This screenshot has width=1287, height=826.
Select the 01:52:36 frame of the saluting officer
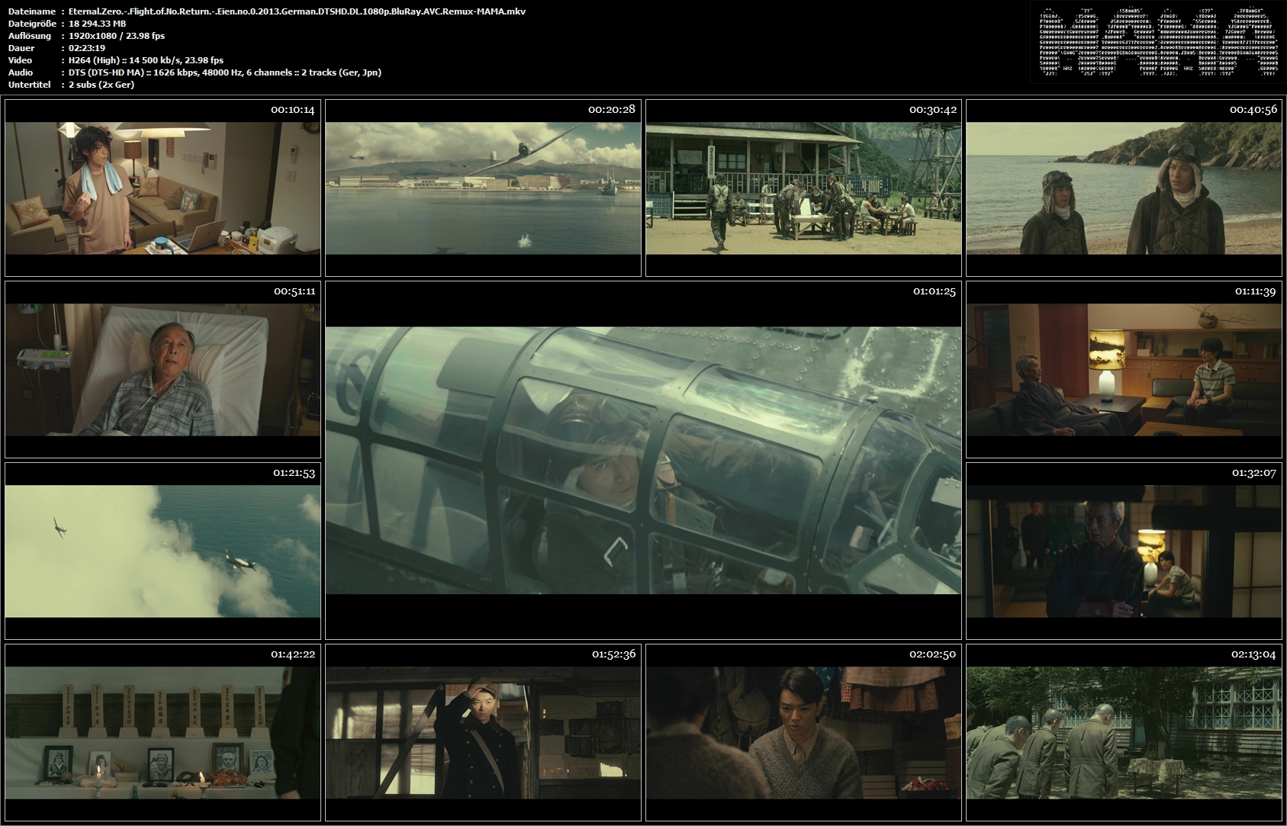[483, 732]
